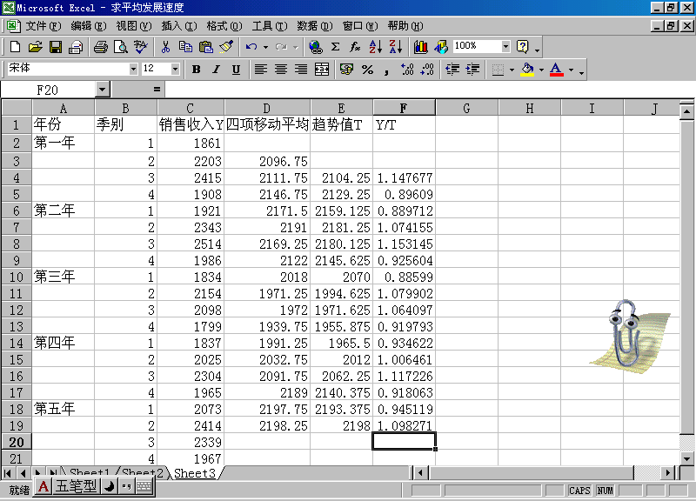Viewport: 696px width, 501px height.
Task: Toggle bold formatting
Action: 197,70
